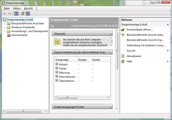Expand the Überwachung event type row

(57, 80)
